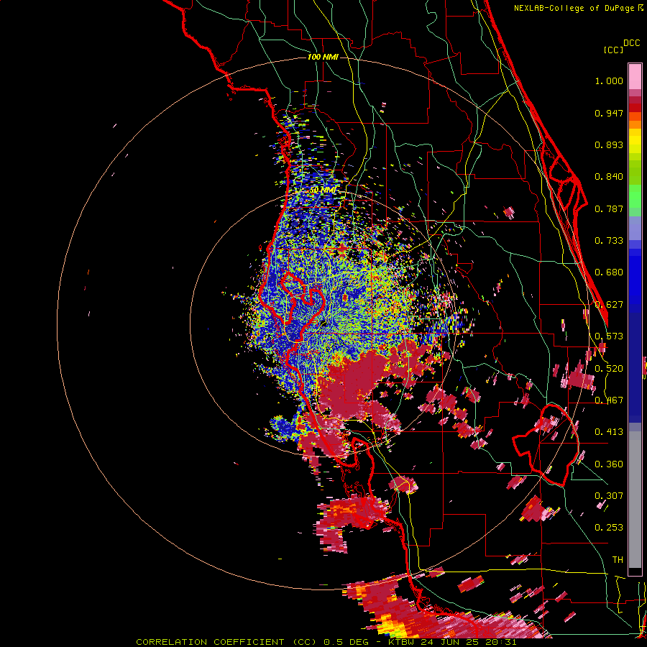Click the 0.360 scale value

609,464
